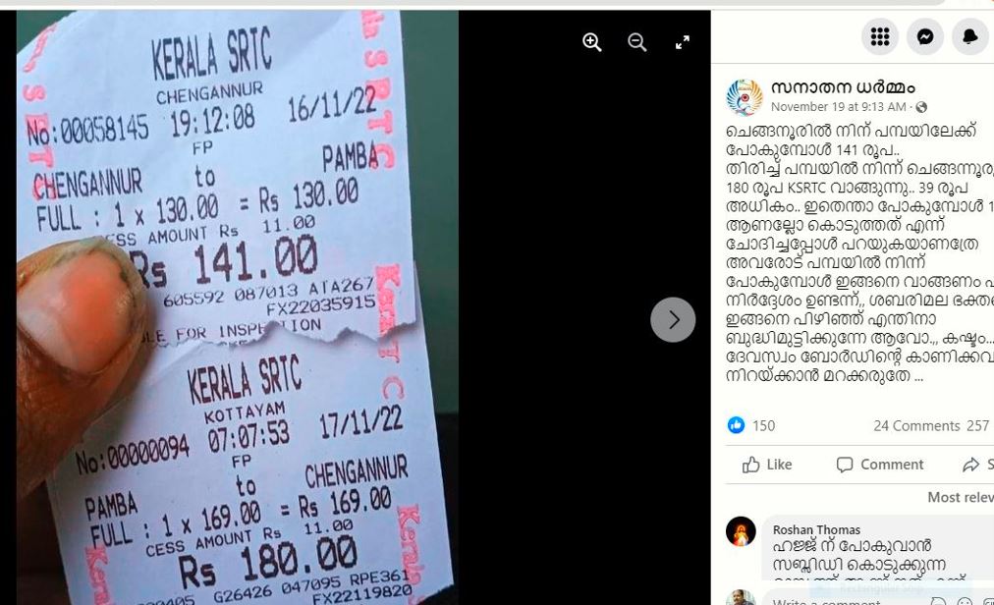Screen dimensions: 994x605
Task: Open the സനാതന ധർമ്മം page name
Action: point(843,87)
